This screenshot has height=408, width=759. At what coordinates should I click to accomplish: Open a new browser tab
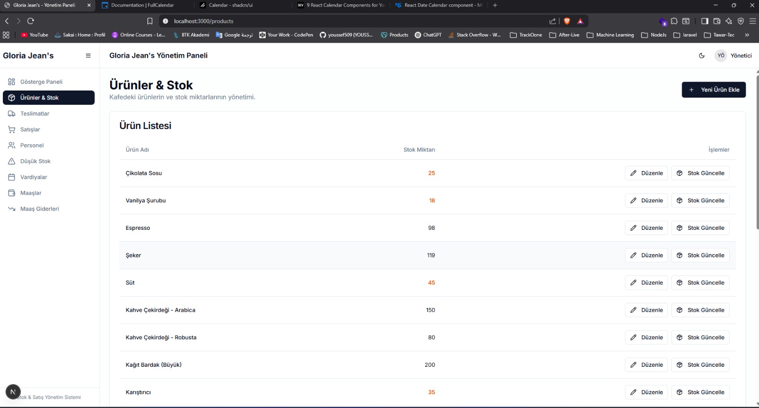(495, 5)
